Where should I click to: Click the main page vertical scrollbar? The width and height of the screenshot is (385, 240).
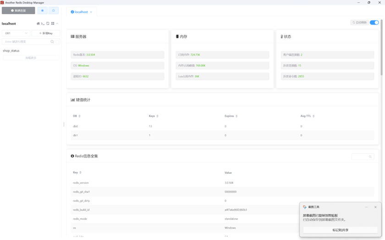pos(381,47)
